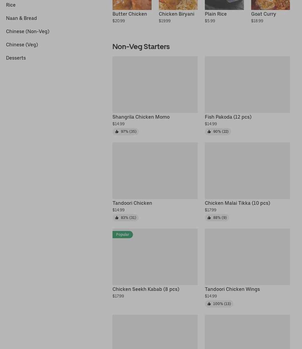Click the Popular badge on Chicken Seekh Kabab
This screenshot has width=302, height=349.
(x=123, y=235)
